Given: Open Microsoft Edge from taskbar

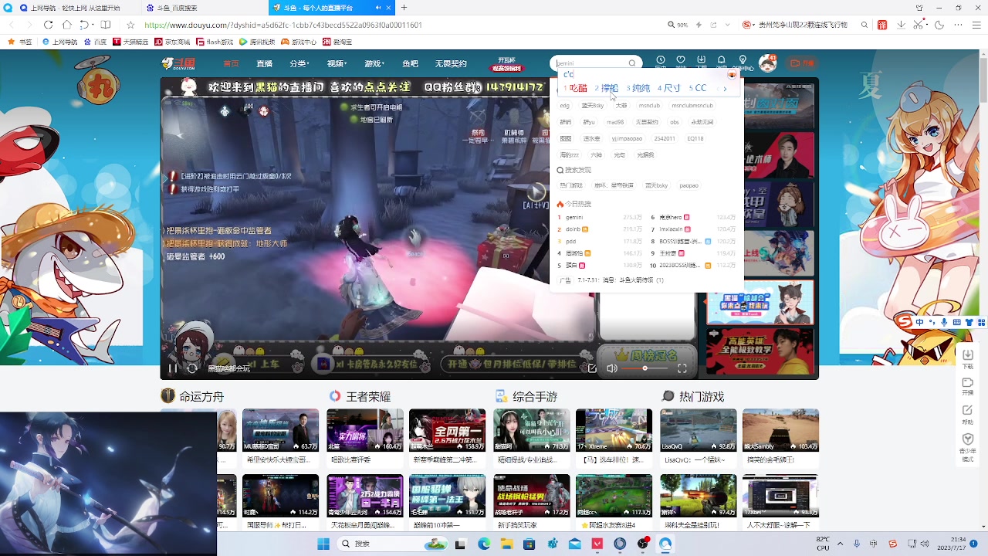Looking at the screenshot, I should (483, 544).
